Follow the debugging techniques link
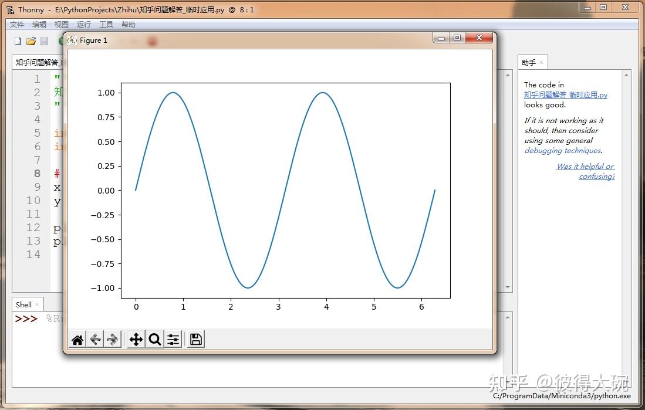 [x=562, y=151]
